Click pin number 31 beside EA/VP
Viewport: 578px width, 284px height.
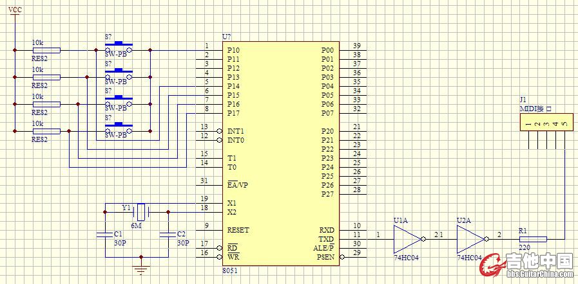[x=204, y=181]
